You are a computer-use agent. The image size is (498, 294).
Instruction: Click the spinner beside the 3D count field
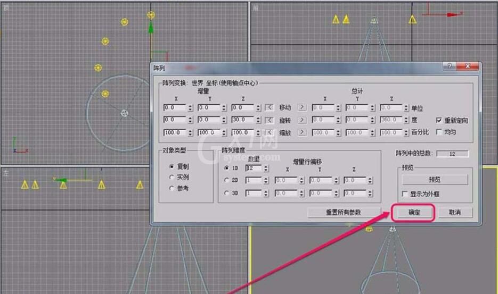(266, 193)
